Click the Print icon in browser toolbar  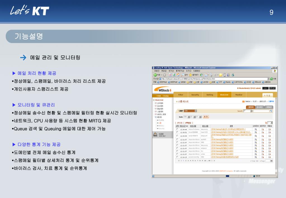pyautogui.click(x=211, y=75)
